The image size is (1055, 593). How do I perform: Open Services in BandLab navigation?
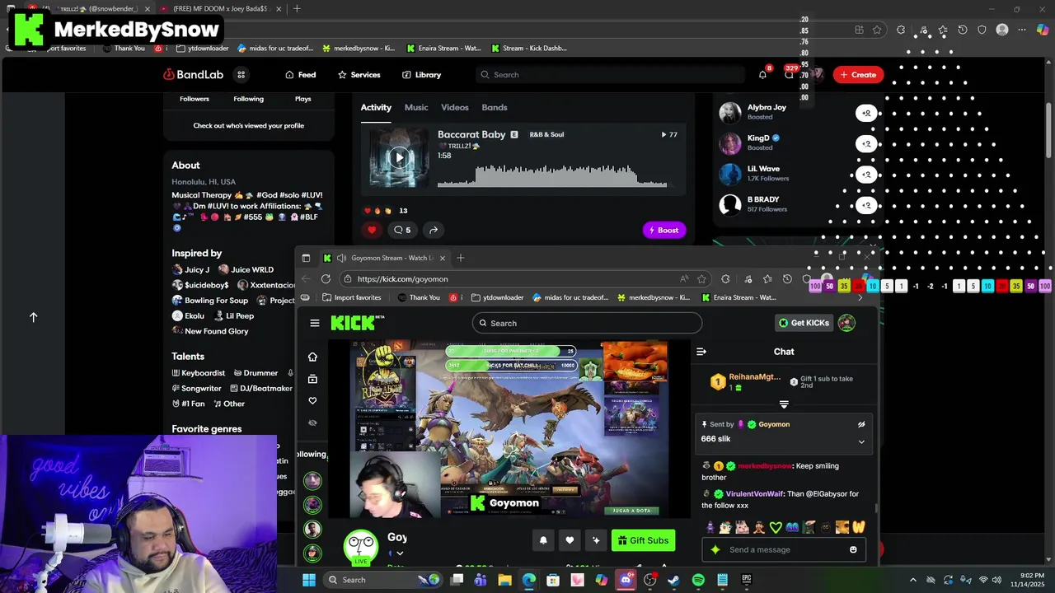click(x=359, y=74)
